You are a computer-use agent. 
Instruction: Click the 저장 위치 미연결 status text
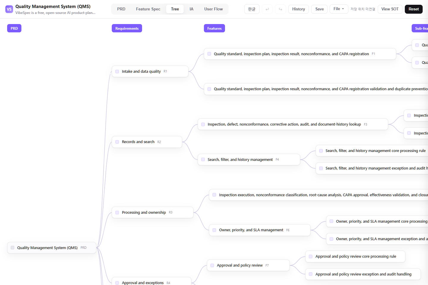(x=363, y=9)
